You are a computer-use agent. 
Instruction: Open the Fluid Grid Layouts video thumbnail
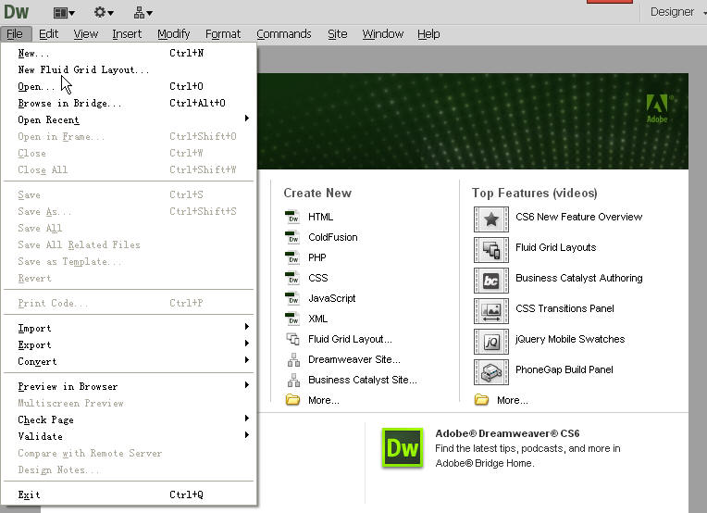[x=491, y=250]
